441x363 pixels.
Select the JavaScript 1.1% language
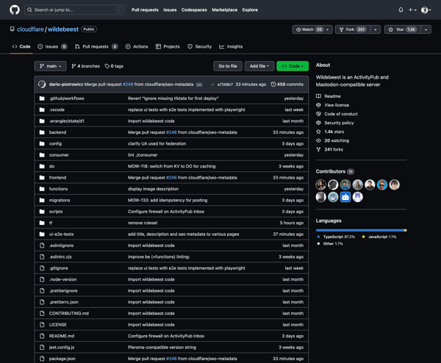click(382, 237)
